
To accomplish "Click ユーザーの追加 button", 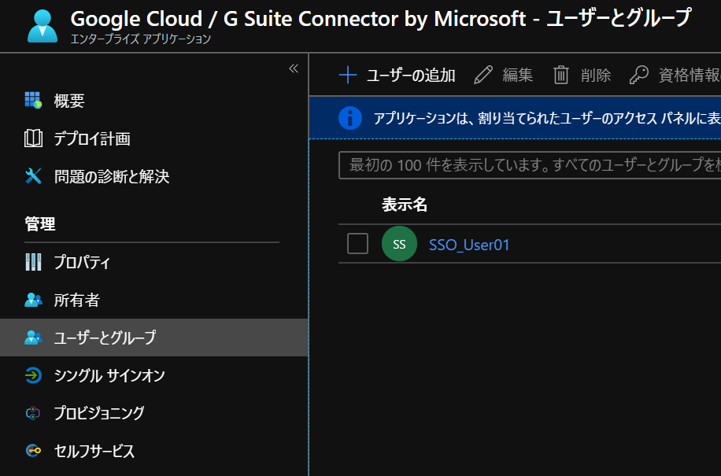I will (397, 75).
